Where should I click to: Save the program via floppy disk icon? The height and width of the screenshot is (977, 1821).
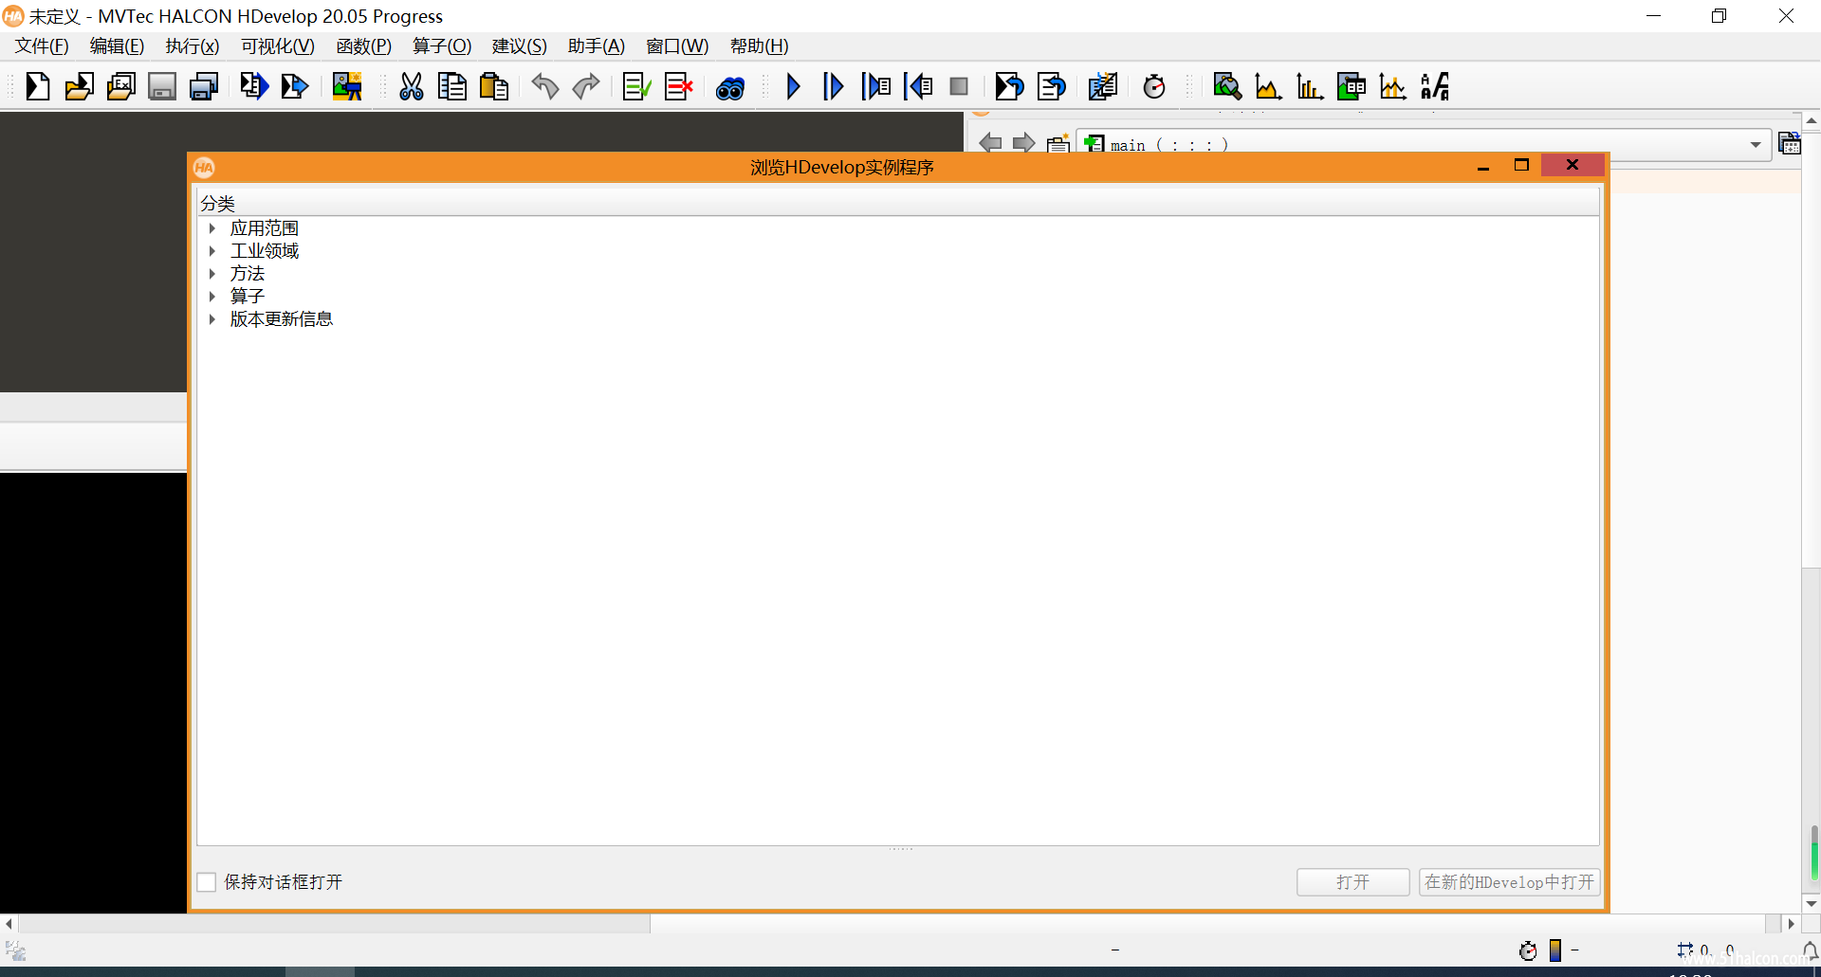pos(162,87)
